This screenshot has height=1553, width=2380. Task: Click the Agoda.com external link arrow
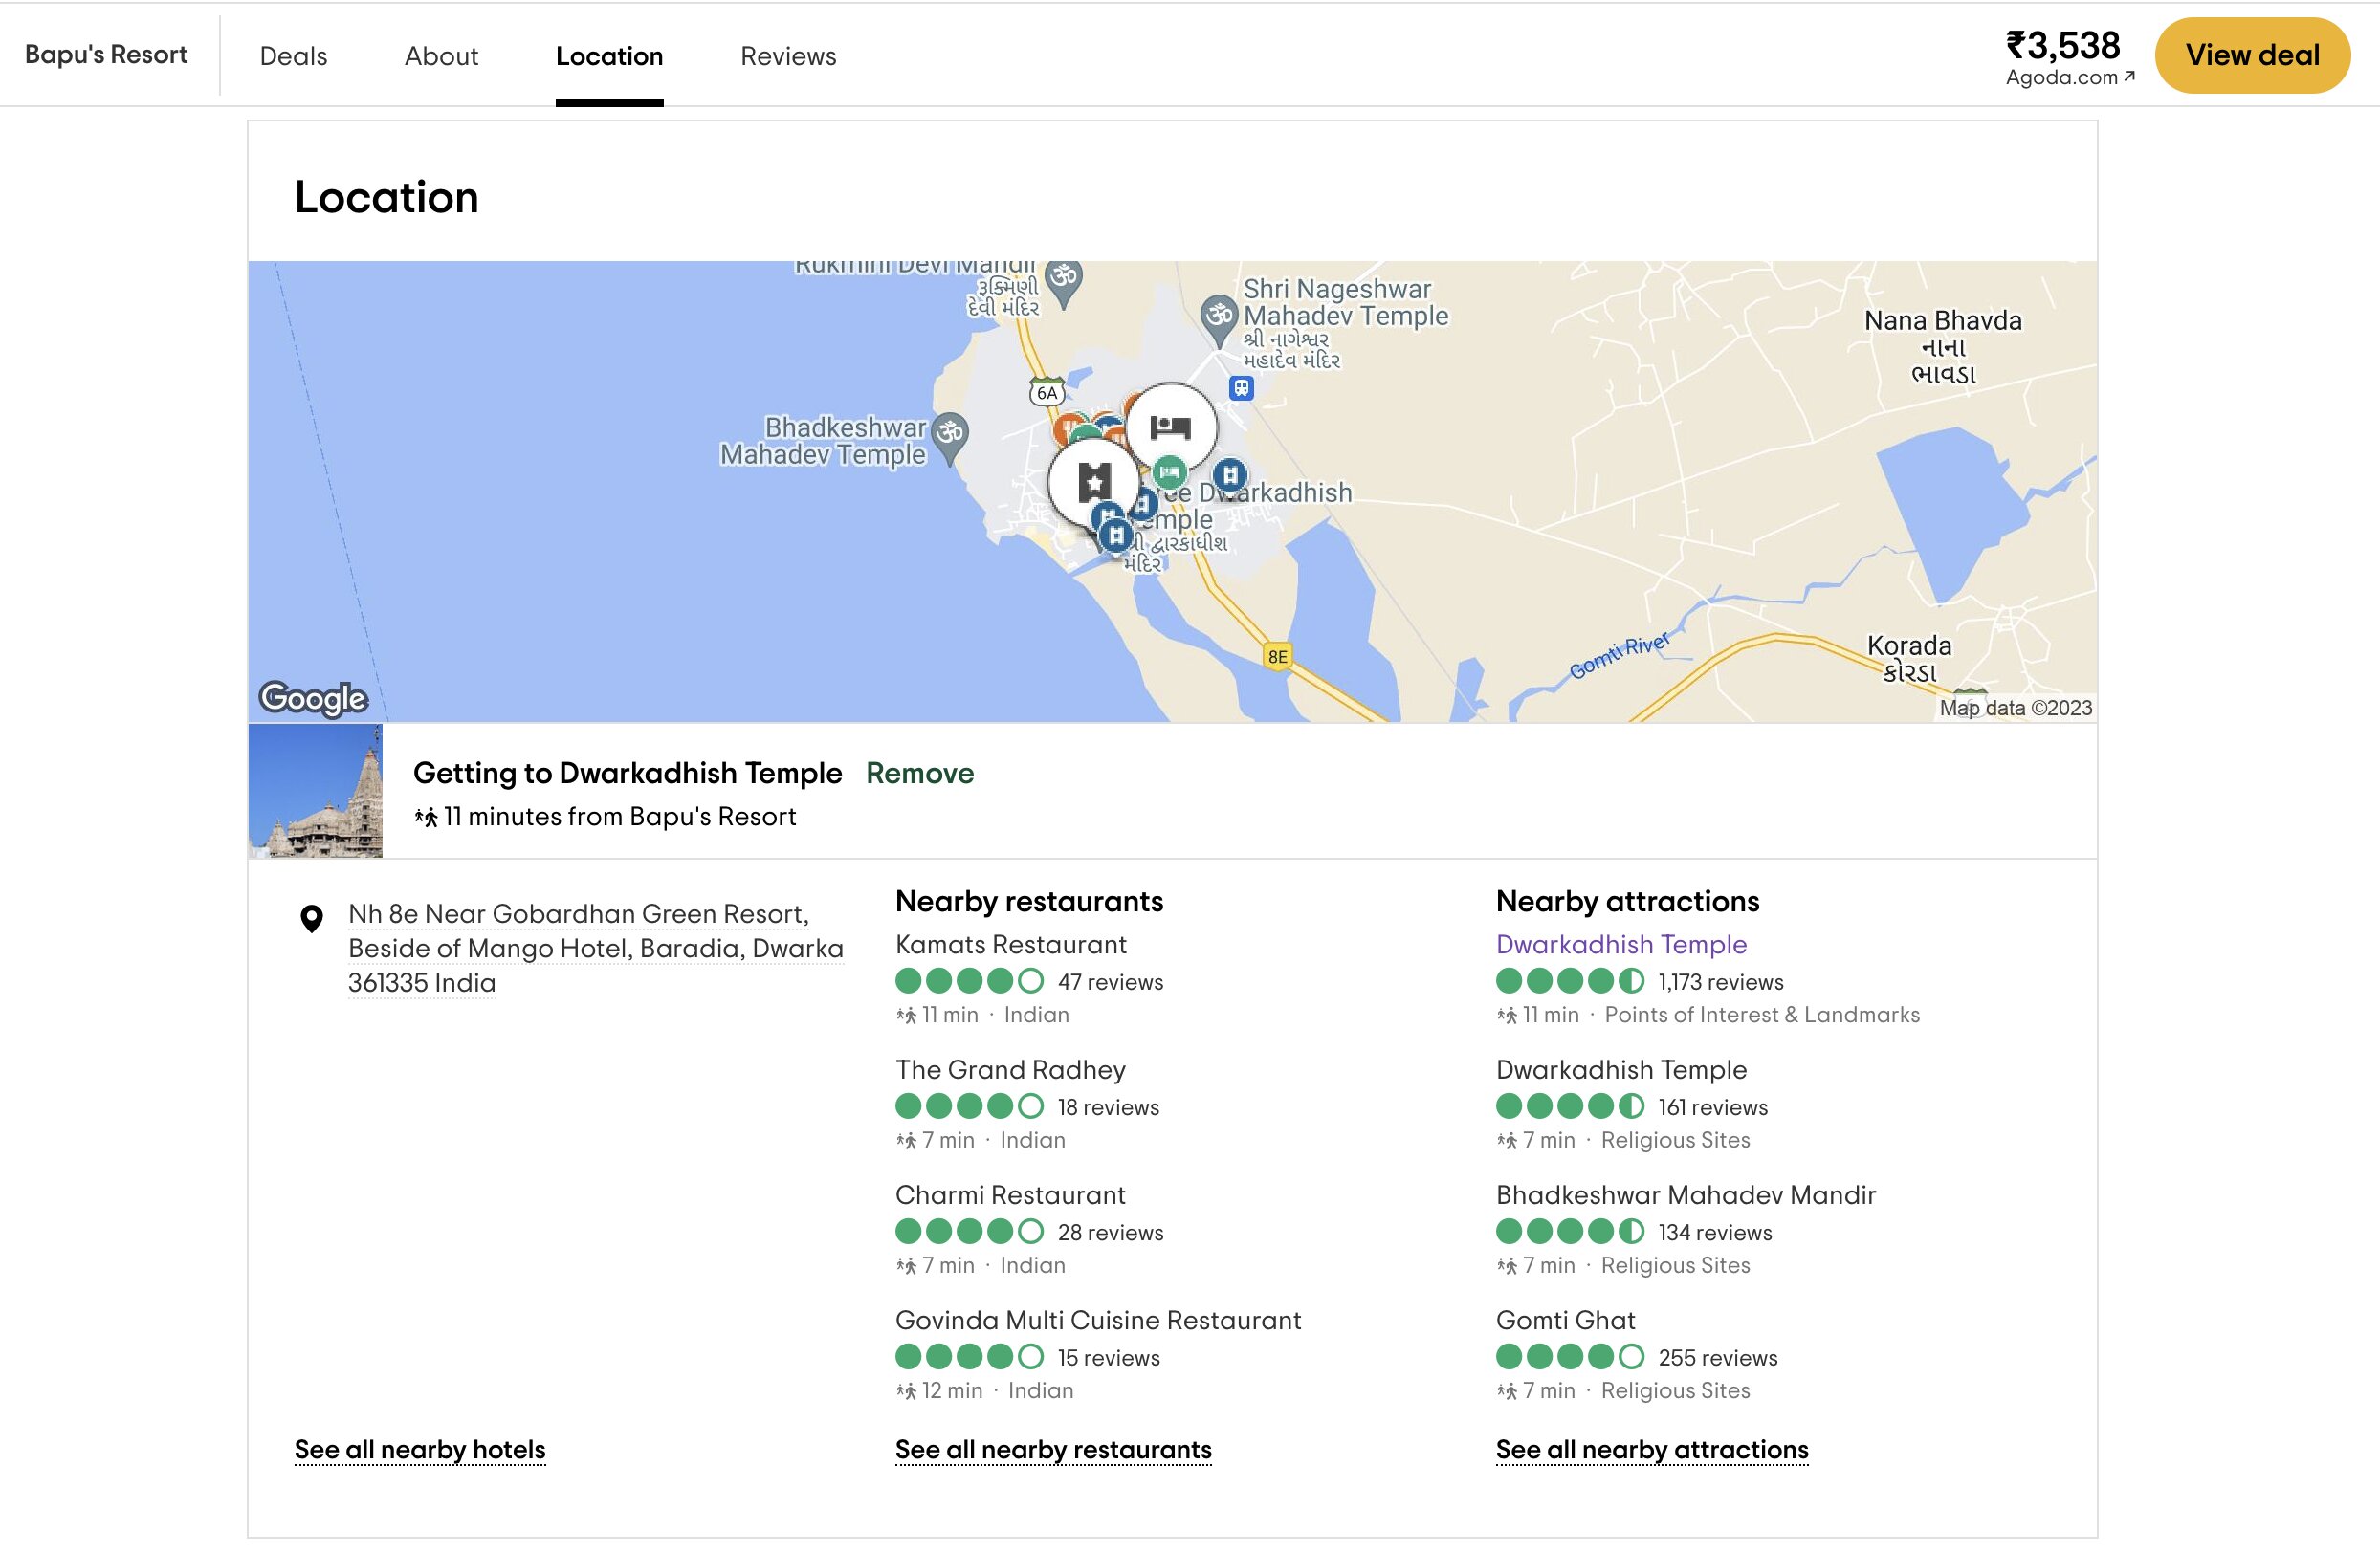click(2129, 76)
